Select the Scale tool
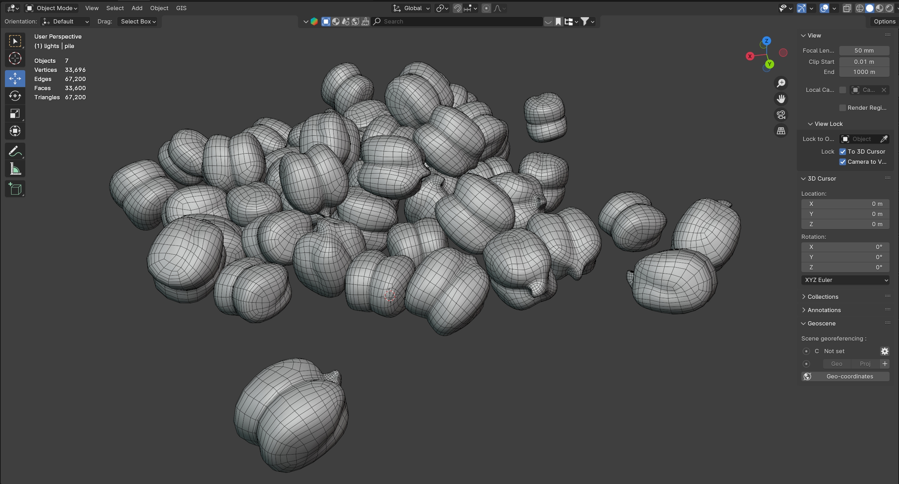 click(15, 114)
